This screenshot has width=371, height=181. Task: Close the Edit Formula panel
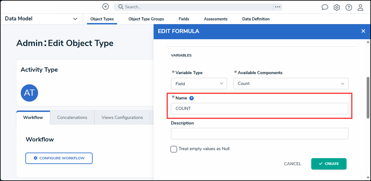363,31
